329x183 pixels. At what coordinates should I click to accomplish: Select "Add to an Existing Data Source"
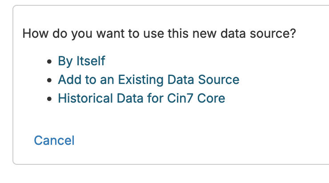148,80
